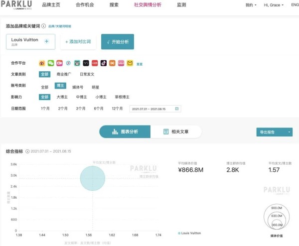Image resolution: width=299 pixels, height=246 pixels.
Task: Toggle the yellow envelope-shaped platform icon
Action: coord(130,63)
